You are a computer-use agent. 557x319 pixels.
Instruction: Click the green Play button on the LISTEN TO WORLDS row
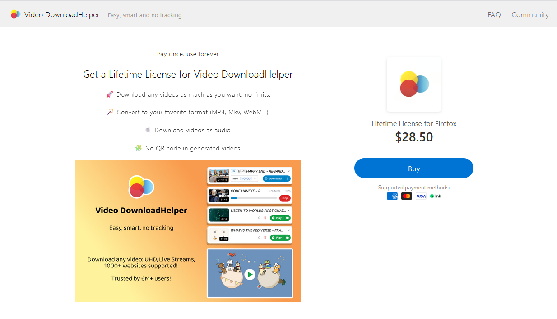click(277, 218)
